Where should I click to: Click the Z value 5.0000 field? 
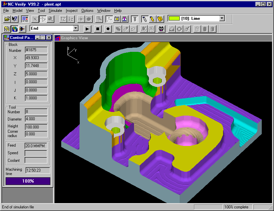tap(36, 74)
